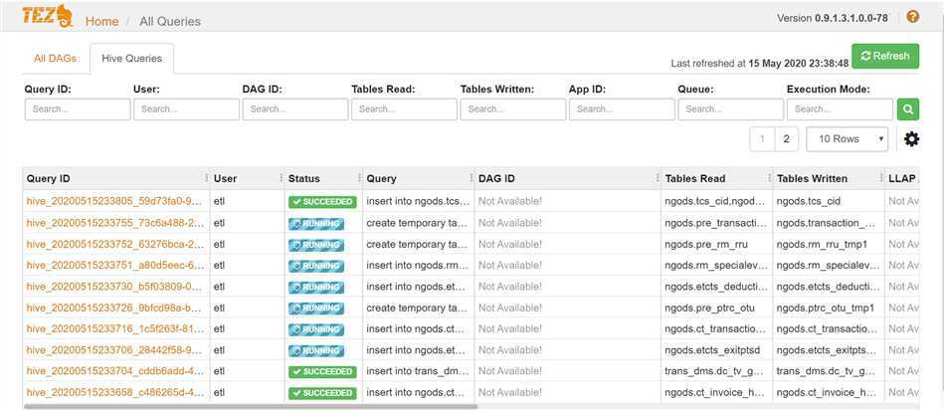Select the Hive Queries tab
Image resolution: width=944 pixels, height=410 pixels.
click(x=131, y=58)
